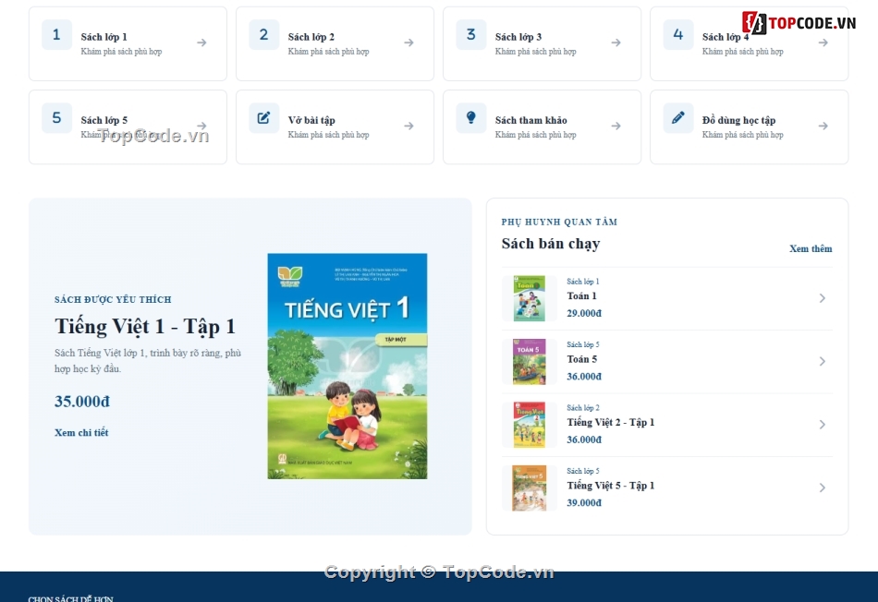The height and width of the screenshot is (602, 878).
Task: Click the Sách bán chạy heading
Action: 551,244
